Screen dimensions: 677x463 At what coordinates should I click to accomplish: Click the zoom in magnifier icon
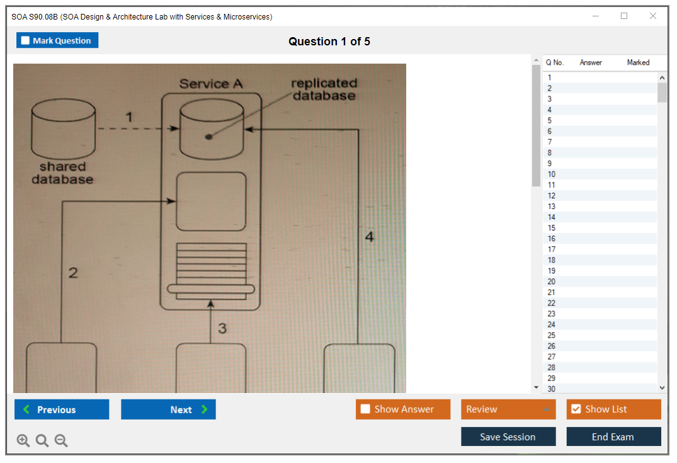(23, 441)
